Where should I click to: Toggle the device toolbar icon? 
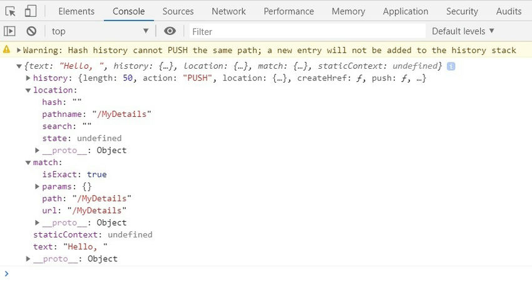pos(31,11)
